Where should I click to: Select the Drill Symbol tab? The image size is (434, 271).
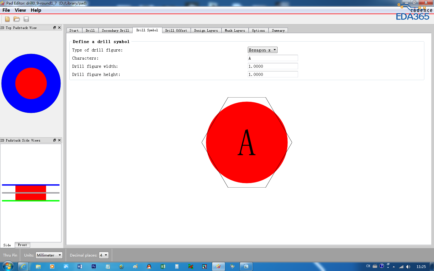click(147, 30)
